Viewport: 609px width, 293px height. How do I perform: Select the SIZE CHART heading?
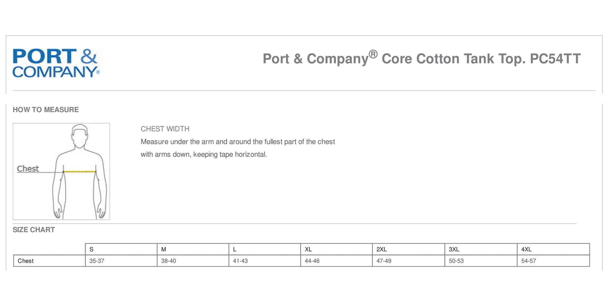pyautogui.click(x=34, y=230)
